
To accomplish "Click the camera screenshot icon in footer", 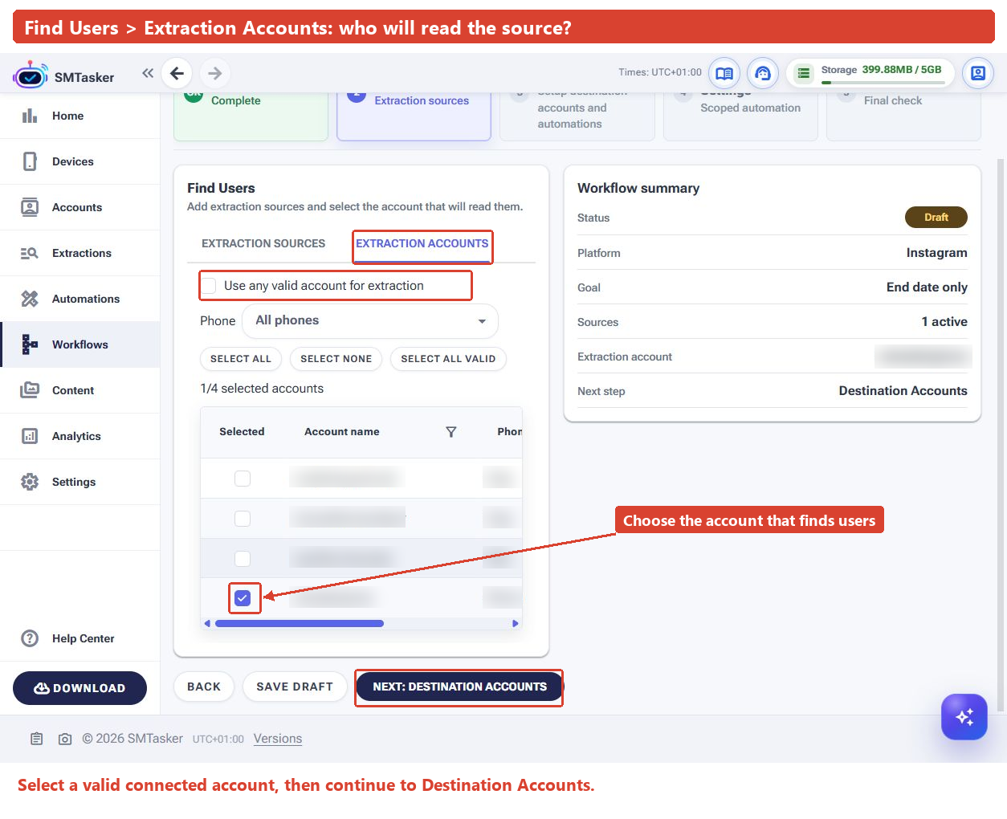I will pos(65,739).
